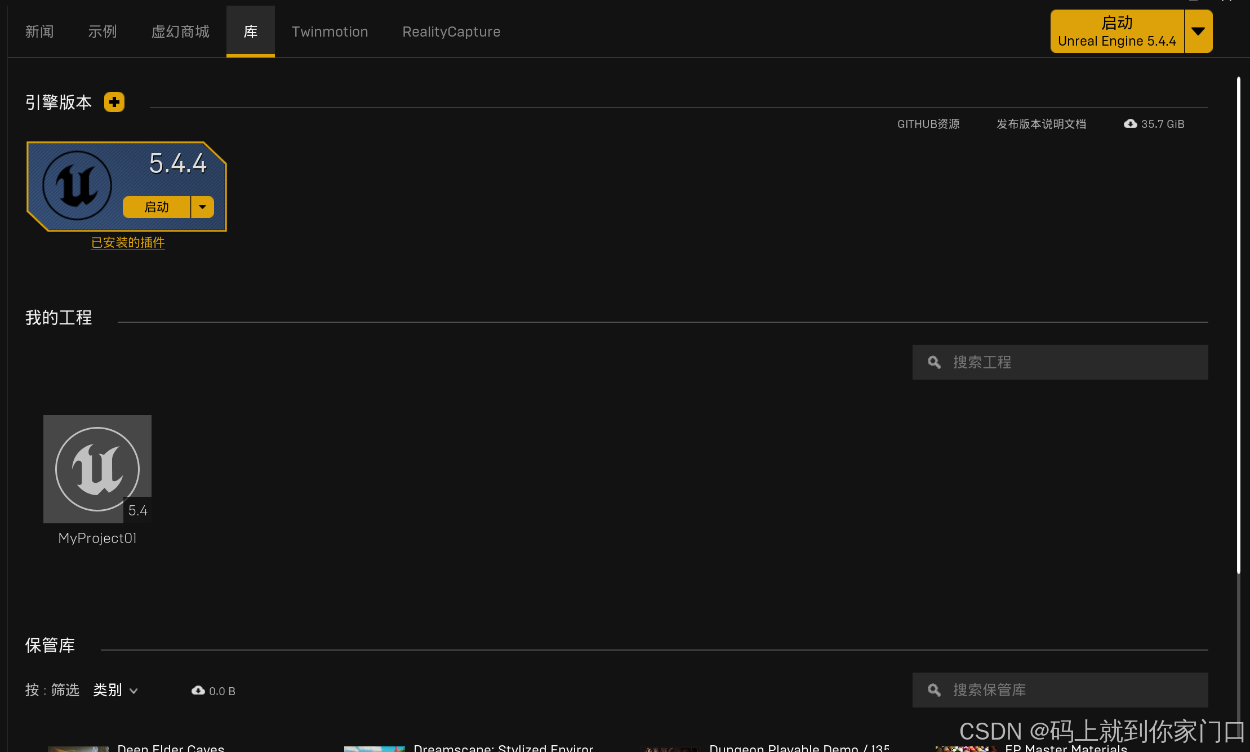Open the 已安装的插件 link
Viewport: 1250px width, 752px height.
point(128,242)
